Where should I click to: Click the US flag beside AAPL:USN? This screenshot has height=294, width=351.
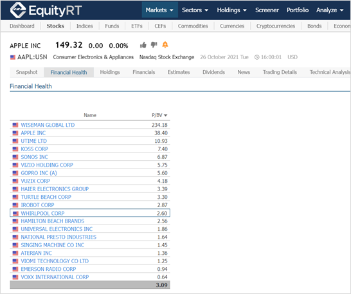tap(13, 57)
